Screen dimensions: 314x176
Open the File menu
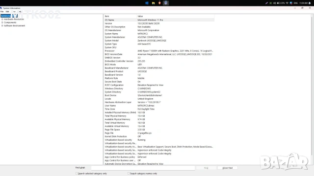pos(2,12)
